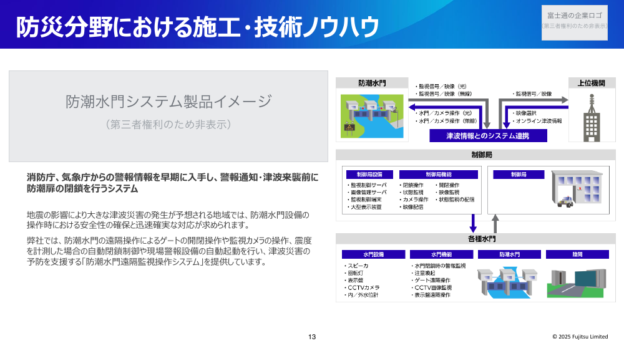This screenshot has width=624, height=351.
Task: Click the wide gray 制御局 section header
Action: [475, 155]
